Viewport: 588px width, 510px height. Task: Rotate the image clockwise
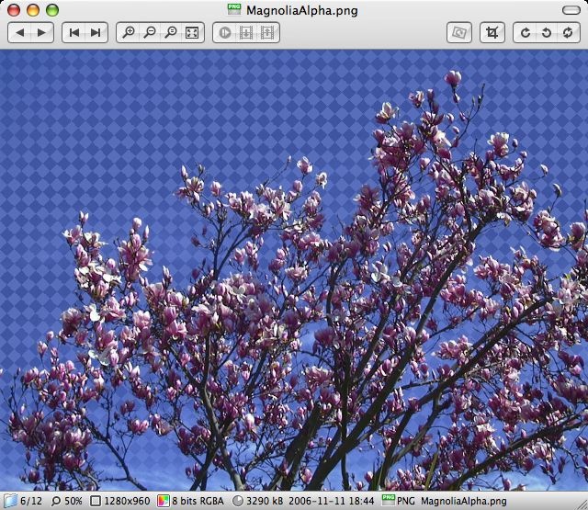pos(525,33)
